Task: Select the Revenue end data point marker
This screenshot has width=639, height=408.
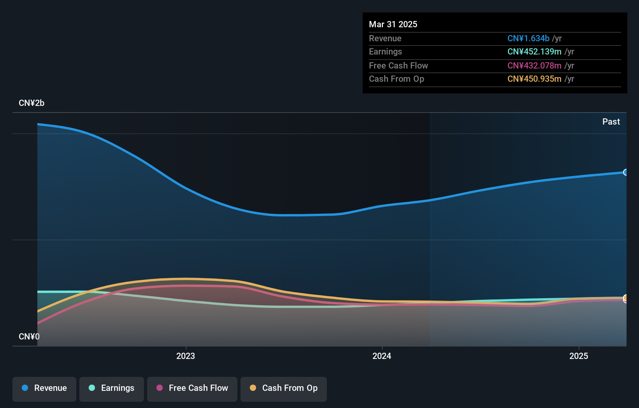Action: [626, 172]
